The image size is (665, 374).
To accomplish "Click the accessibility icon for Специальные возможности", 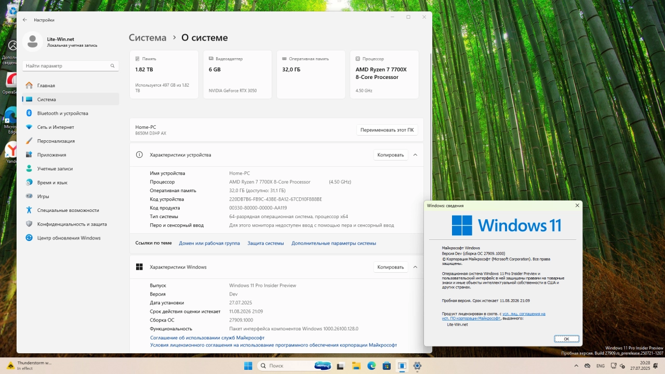I will tap(29, 210).
